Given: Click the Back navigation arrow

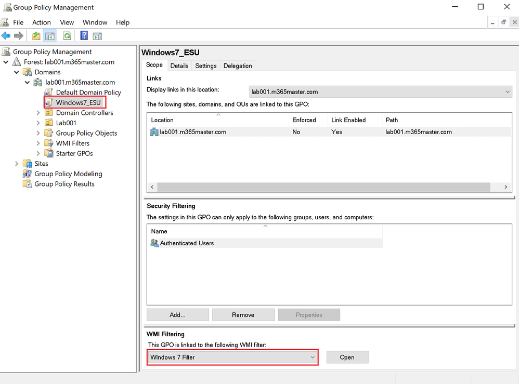Looking at the screenshot, I should click(6, 35).
